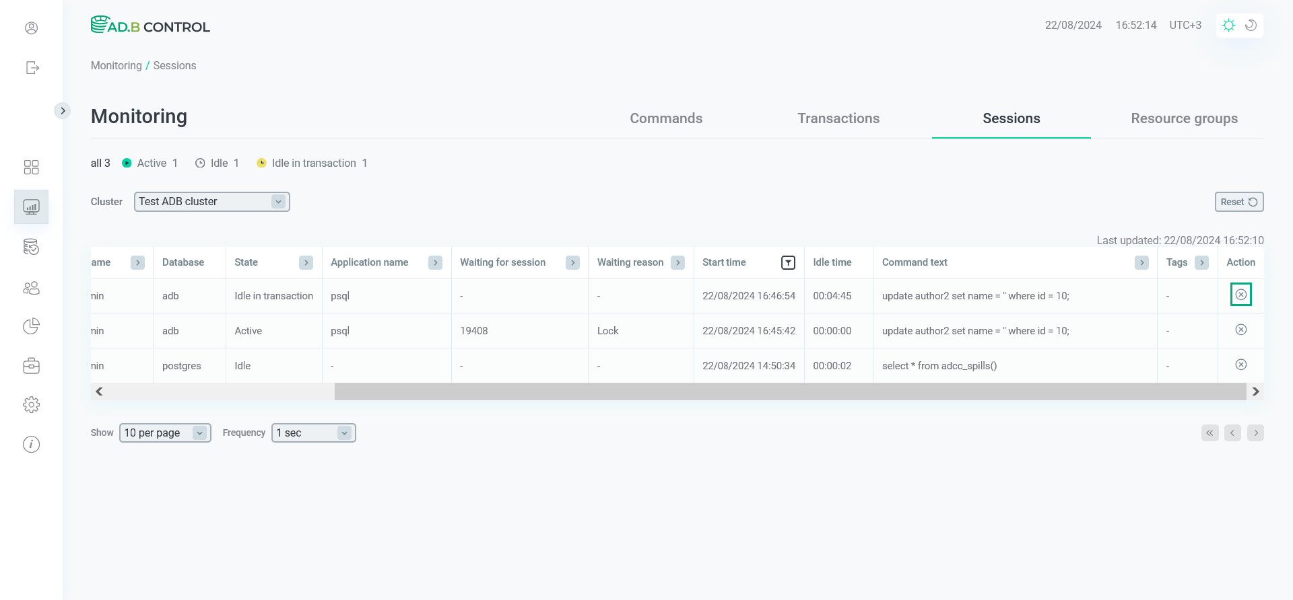Open the Cluster dropdown
Viewport: 1293px width, 600px height.
coord(211,202)
